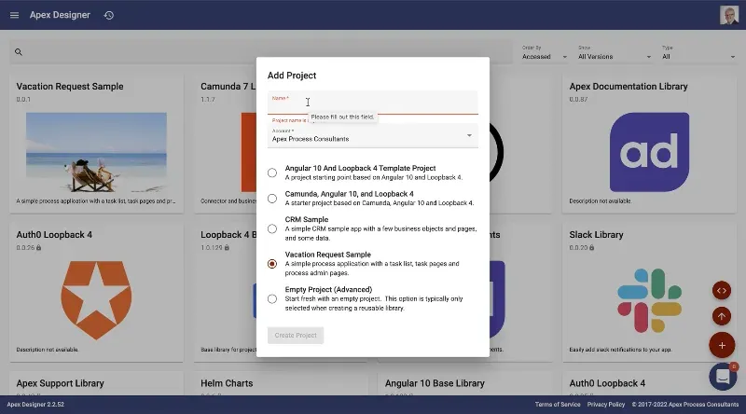The height and width of the screenshot is (414, 746).
Task: Select the Vacation Request Sample radio option
Action: click(x=271, y=264)
